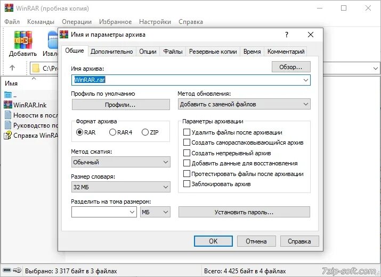Click Обзор... button
The height and width of the screenshot is (277, 381).
point(291,67)
